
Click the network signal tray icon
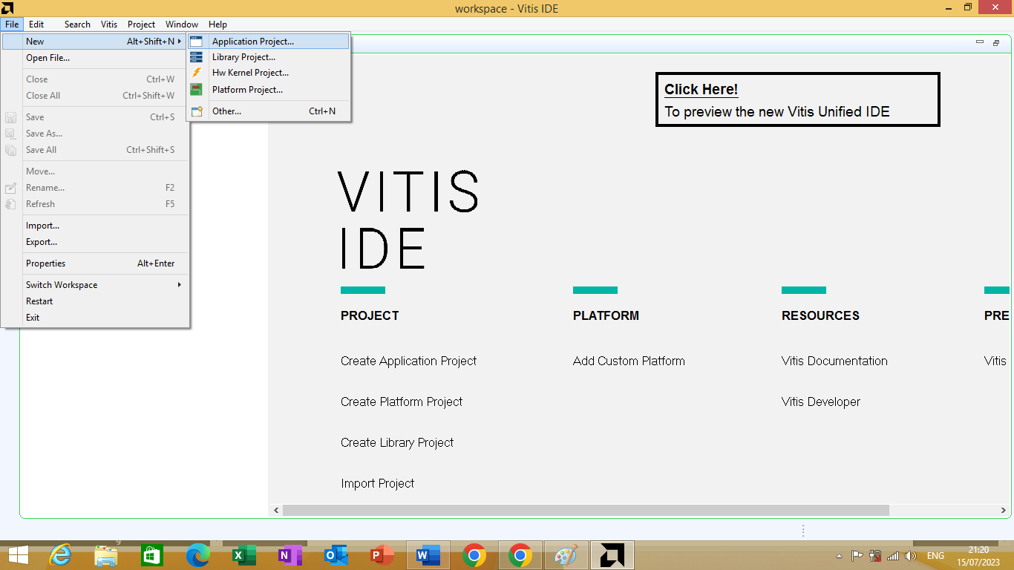893,556
